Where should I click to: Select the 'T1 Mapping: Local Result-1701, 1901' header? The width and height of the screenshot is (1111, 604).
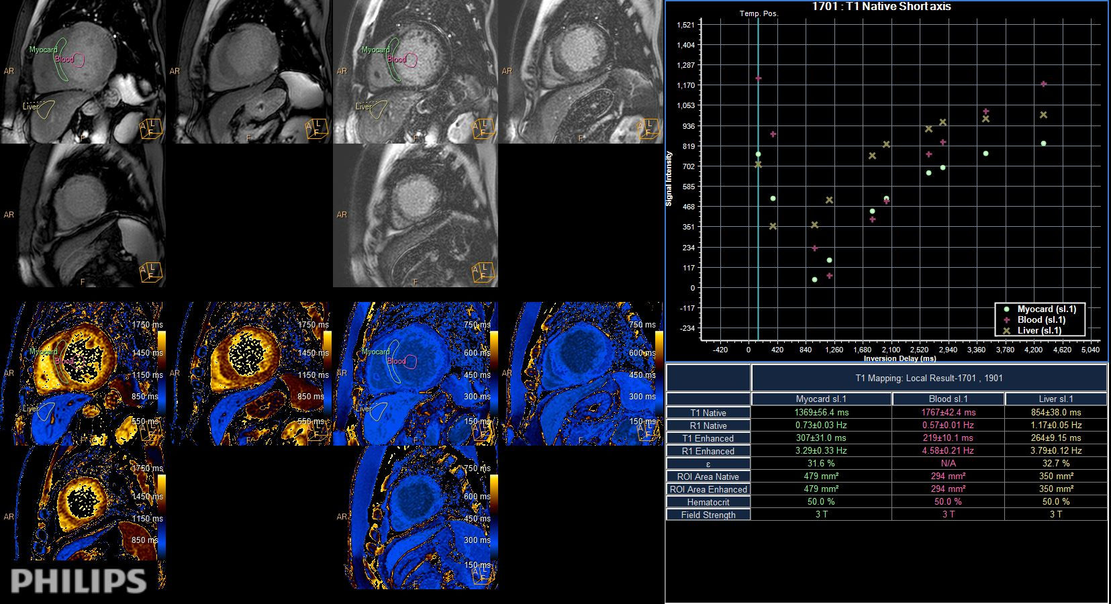tap(929, 378)
